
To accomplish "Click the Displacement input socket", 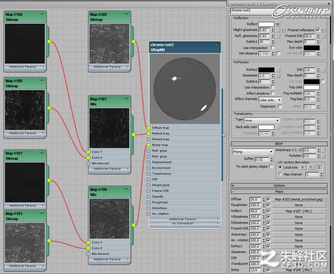I will (x=149, y=163).
